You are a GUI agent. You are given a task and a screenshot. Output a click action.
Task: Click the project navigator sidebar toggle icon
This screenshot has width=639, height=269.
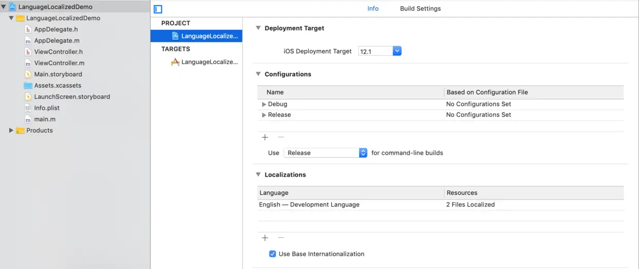(x=158, y=9)
